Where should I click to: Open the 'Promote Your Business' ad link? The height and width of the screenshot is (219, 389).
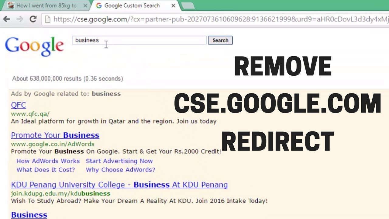(x=55, y=135)
